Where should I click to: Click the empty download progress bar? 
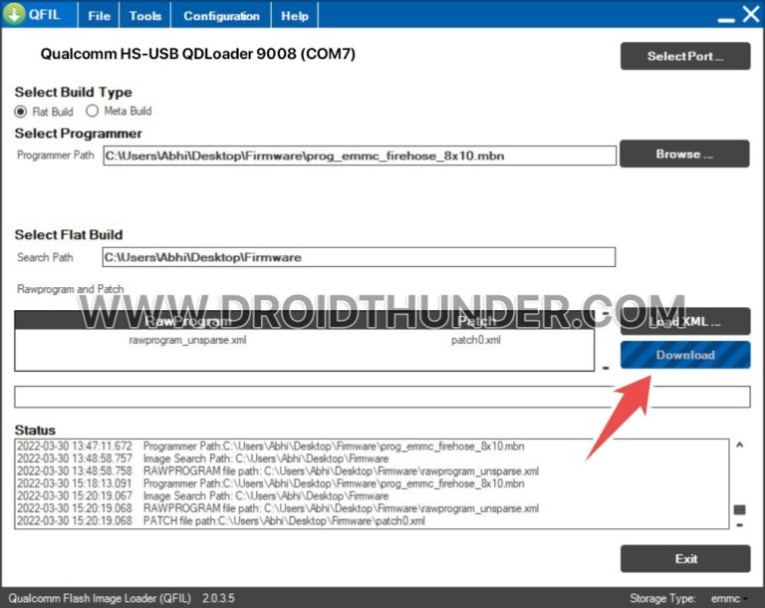[x=382, y=397]
